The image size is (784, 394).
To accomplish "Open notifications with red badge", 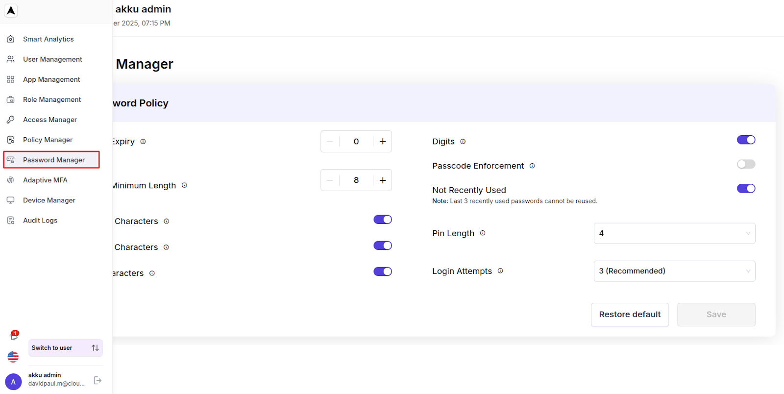I will [x=14, y=336].
